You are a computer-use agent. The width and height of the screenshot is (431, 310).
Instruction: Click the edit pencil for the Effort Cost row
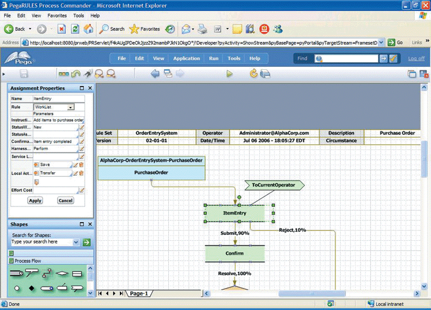(82, 190)
